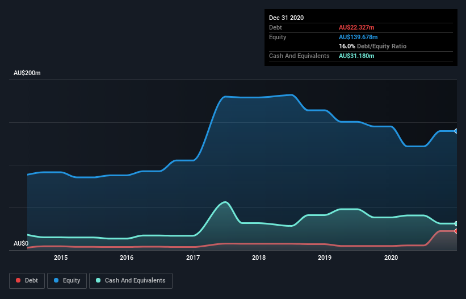Click the tooltip's Cash And Equivalents label
The width and height of the screenshot is (466, 299).
299,56
